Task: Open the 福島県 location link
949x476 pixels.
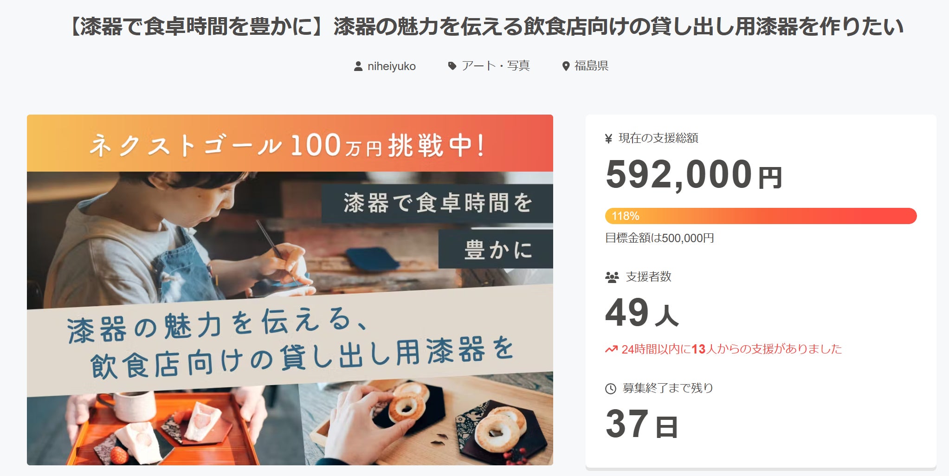Action: [591, 66]
